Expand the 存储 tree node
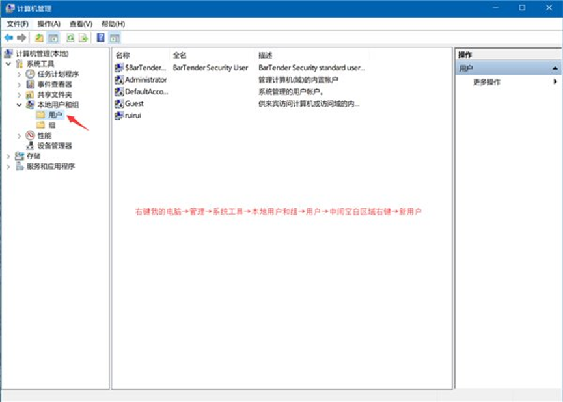Viewport: 563px width, 402px height. [8, 156]
